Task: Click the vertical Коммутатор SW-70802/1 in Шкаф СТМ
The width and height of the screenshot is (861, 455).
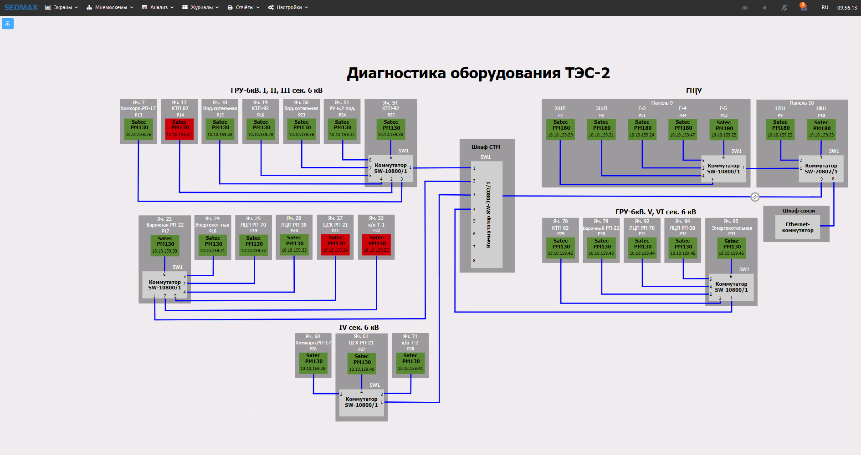Action: pyautogui.click(x=487, y=215)
